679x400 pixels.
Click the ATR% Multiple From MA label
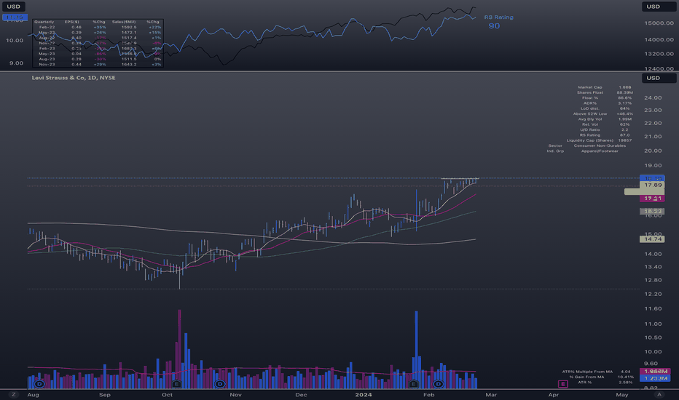pyautogui.click(x=587, y=372)
